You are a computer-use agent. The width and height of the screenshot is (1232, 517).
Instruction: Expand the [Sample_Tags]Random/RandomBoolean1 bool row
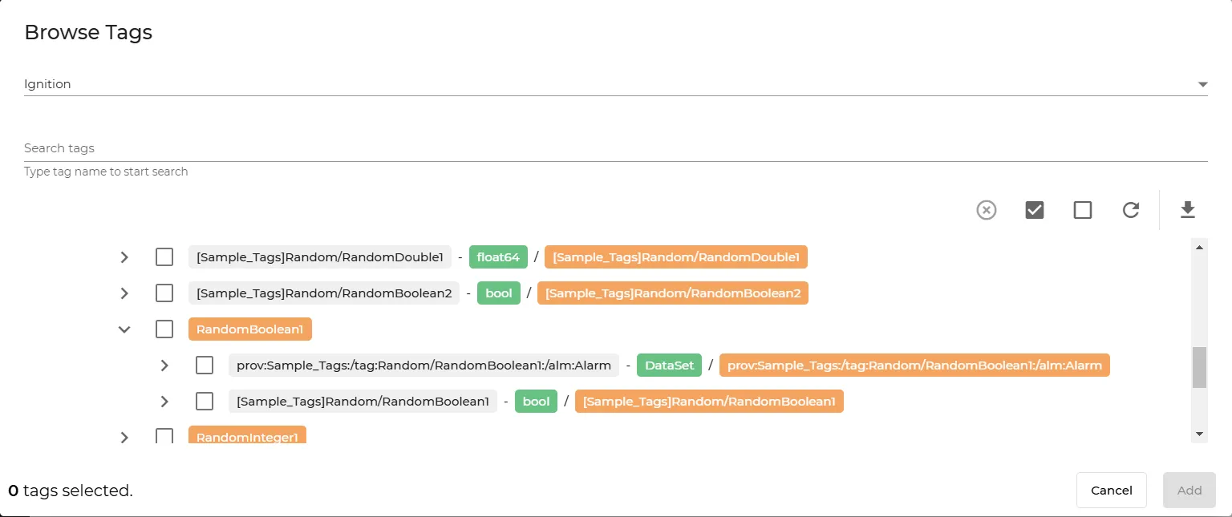pyautogui.click(x=164, y=402)
